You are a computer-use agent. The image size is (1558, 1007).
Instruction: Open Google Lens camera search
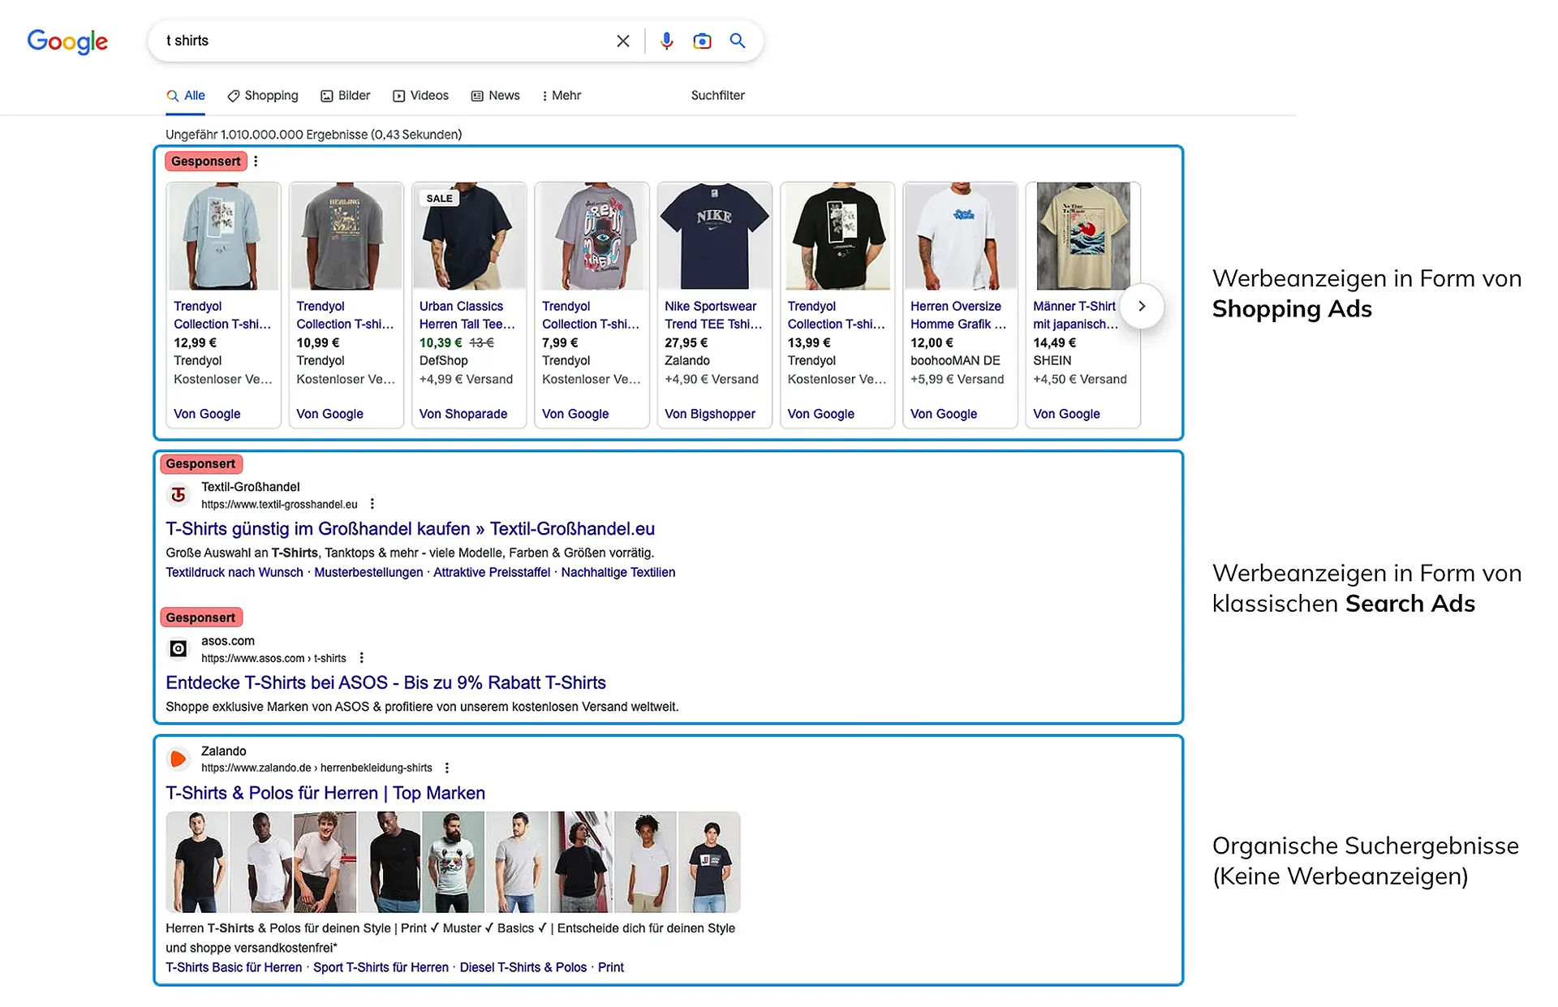click(702, 41)
